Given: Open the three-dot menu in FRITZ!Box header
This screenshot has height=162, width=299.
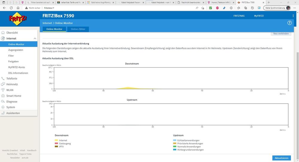Looking at the screenshot, I should click(293, 16).
